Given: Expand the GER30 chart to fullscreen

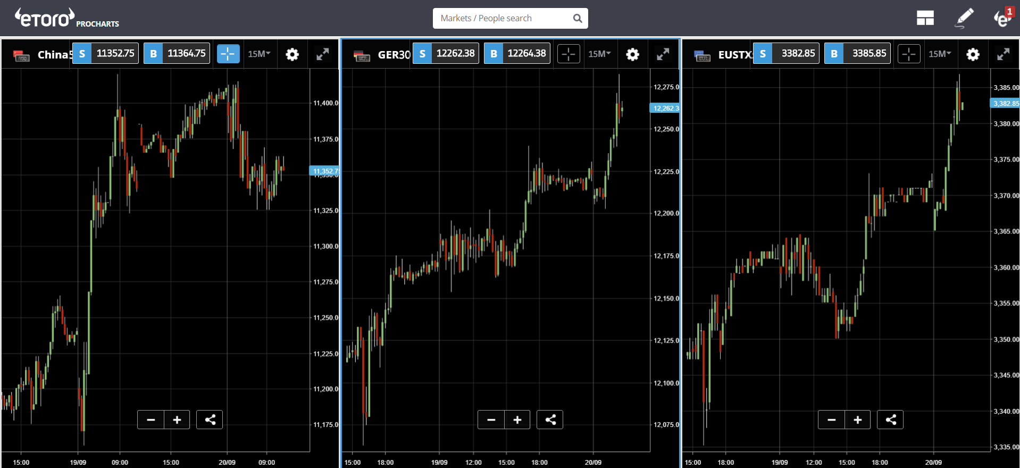Looking at the screenshot, I should [663, 54].
